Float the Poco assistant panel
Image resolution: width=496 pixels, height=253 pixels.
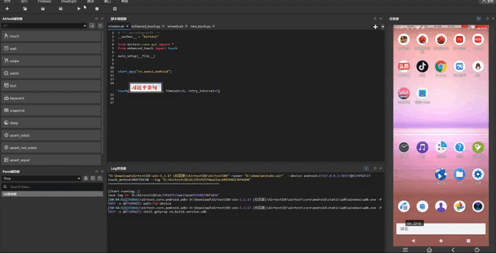pos(97,172)
